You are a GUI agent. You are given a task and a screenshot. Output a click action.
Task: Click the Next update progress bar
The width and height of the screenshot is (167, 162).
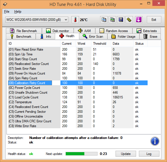point(82,154)
